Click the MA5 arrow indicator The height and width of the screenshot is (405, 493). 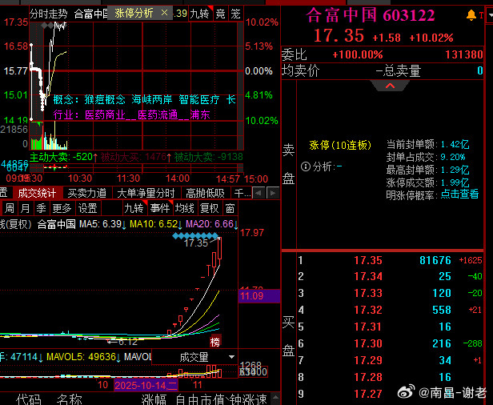tap(124, 225)
